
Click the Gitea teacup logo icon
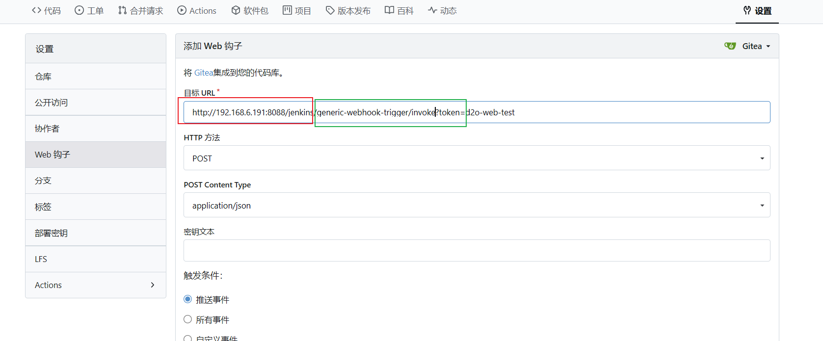click(x=730, y=46)
